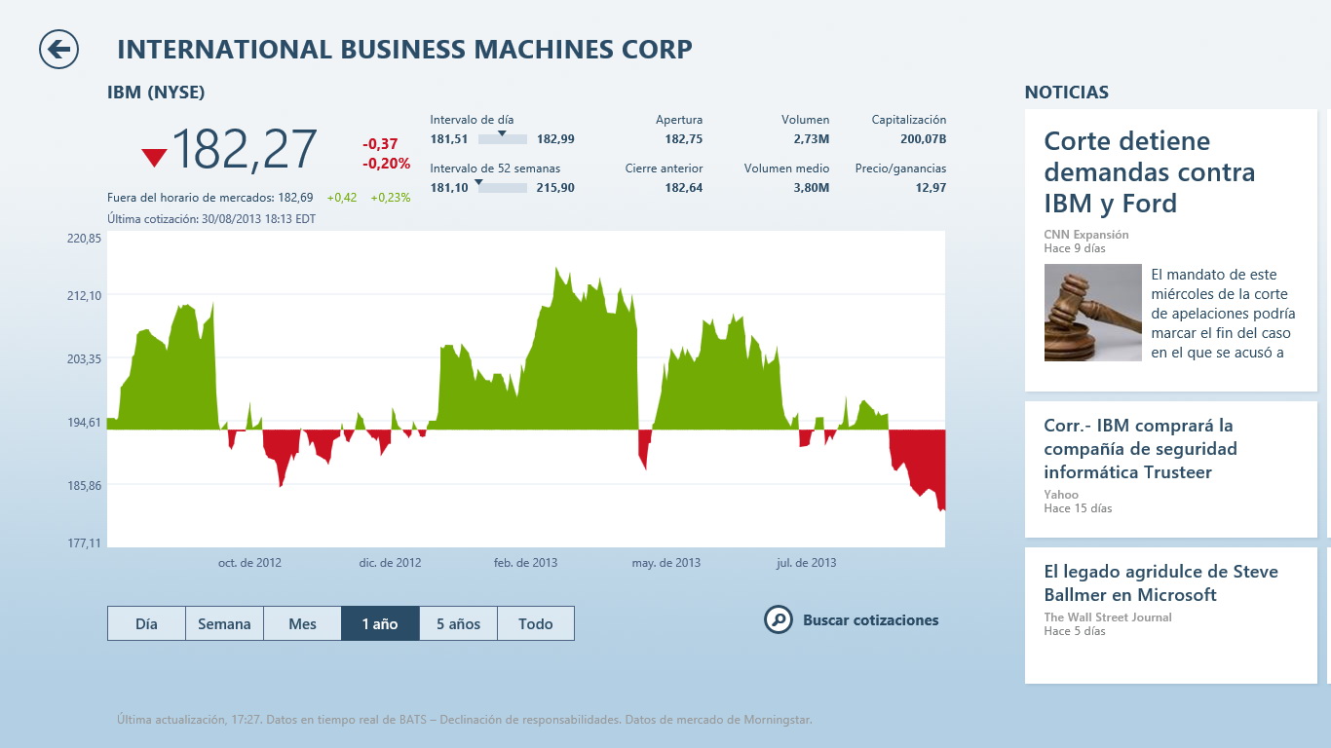Click the search magnifier icon
The height and width of the screenshot is (748, 1331).
tap(778, 619)
